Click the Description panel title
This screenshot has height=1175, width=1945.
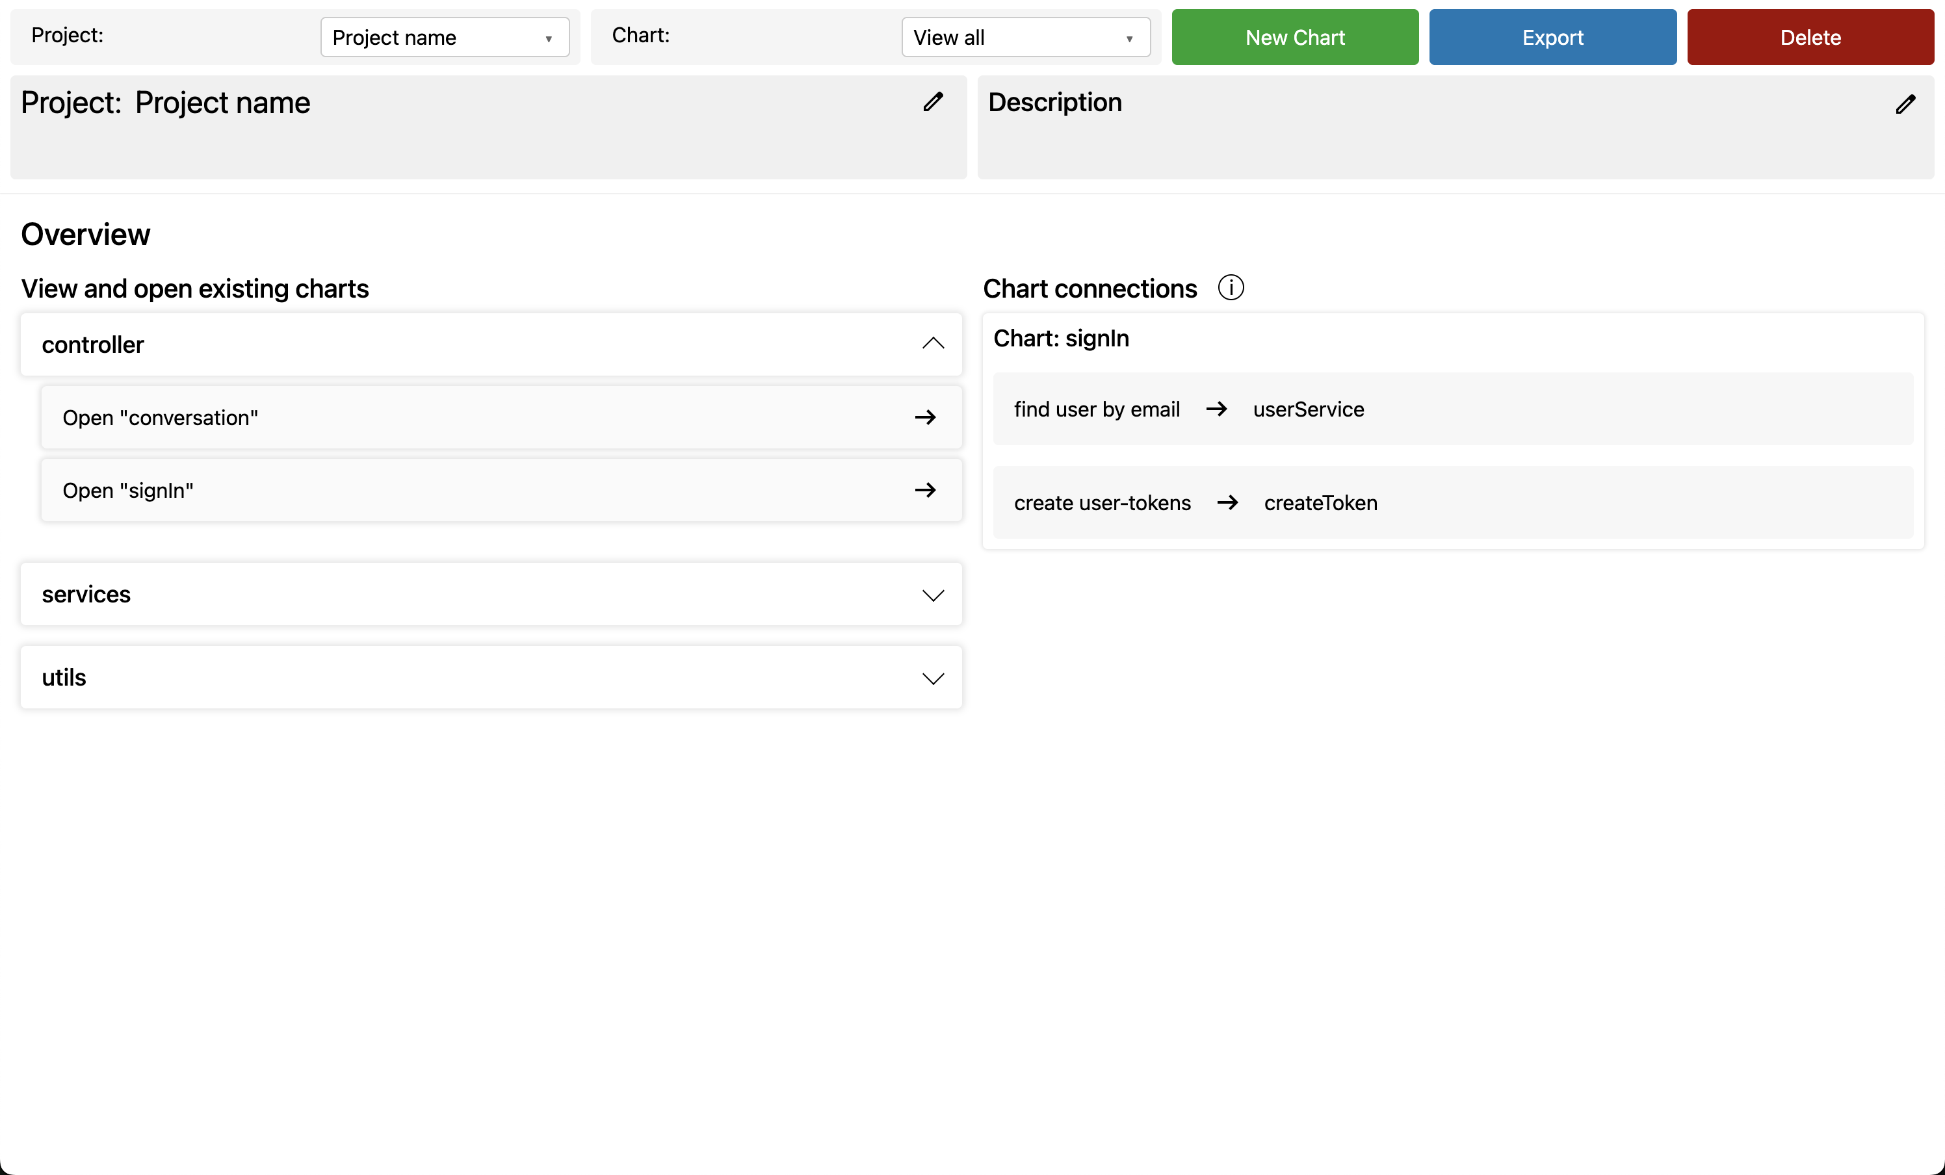tap(1054, 103)
